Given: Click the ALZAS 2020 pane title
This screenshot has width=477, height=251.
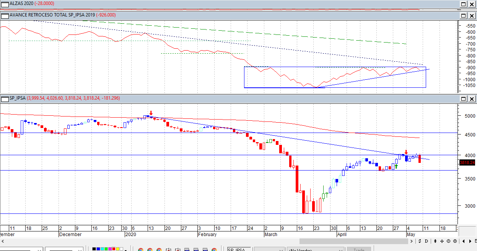Looking at the screenshot, I should 22,3.
